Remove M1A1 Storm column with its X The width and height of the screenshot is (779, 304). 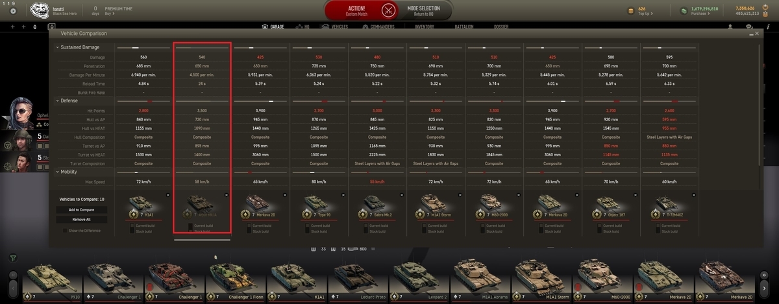pyautogui.click(x=460, y=194)
